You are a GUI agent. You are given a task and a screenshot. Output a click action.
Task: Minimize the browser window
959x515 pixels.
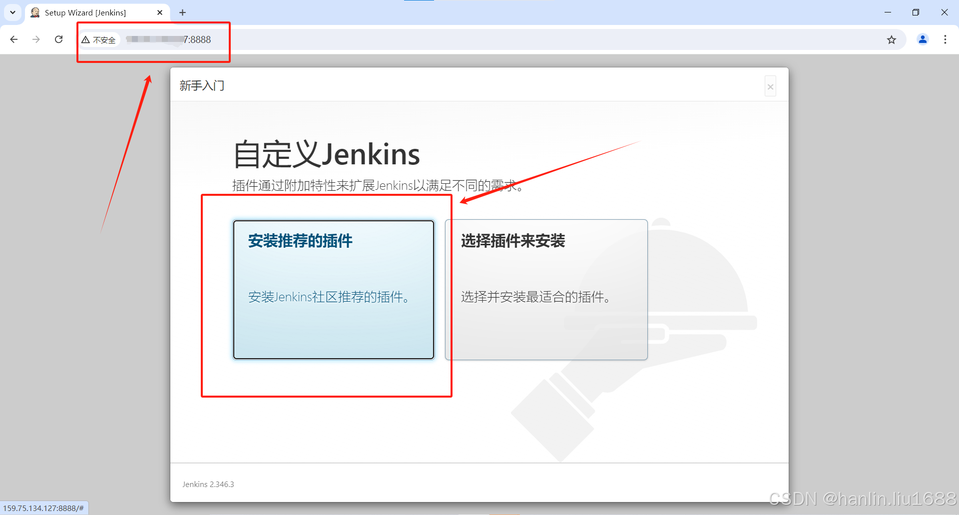(888, 12)
